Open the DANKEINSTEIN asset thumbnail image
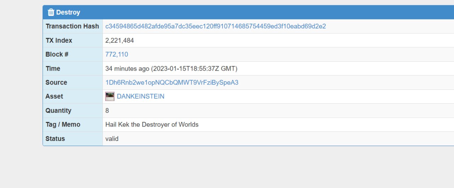Screen dimensions: 454x188 pos(110,96)
